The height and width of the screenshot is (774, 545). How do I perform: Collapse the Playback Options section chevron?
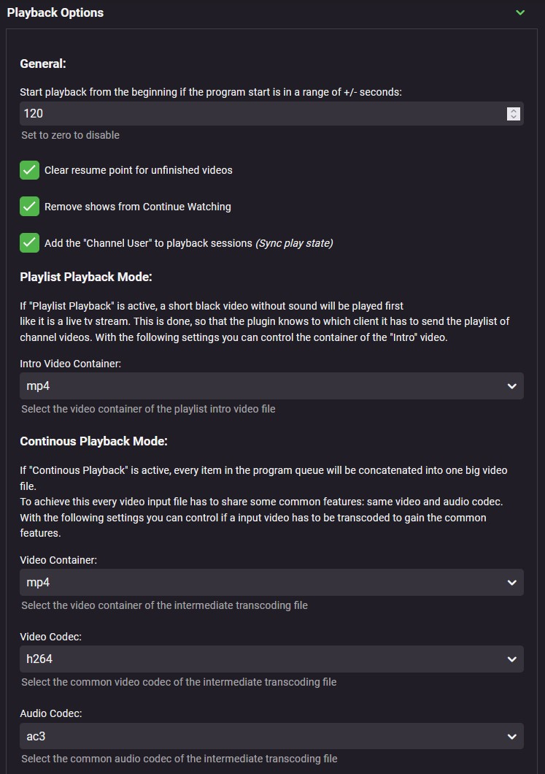[520, 12]
